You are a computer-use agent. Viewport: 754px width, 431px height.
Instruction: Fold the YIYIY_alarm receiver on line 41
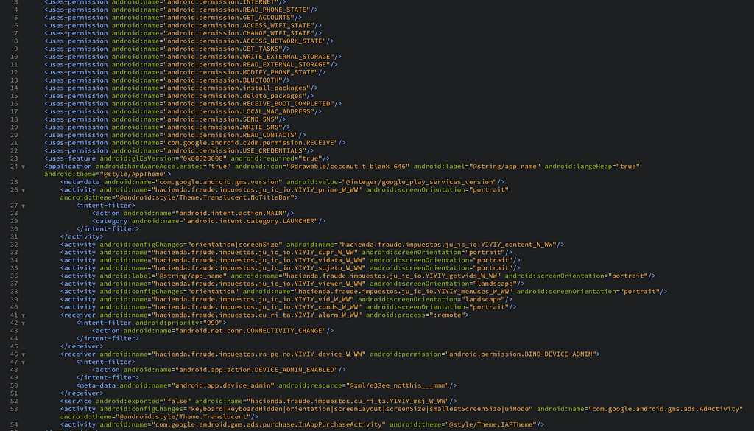23,315
